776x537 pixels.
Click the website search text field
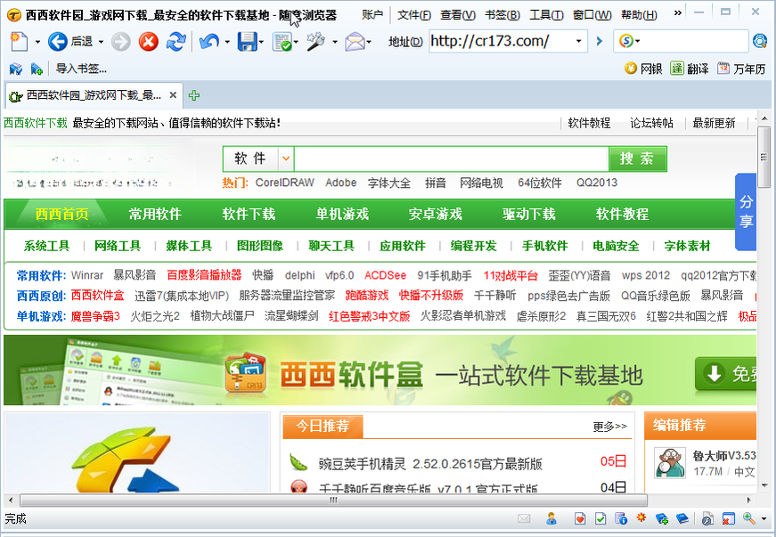click(x=451, y=159)
